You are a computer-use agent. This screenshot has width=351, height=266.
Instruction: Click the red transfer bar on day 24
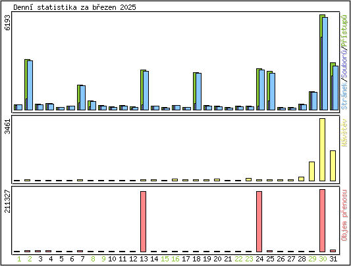(259, 221)
